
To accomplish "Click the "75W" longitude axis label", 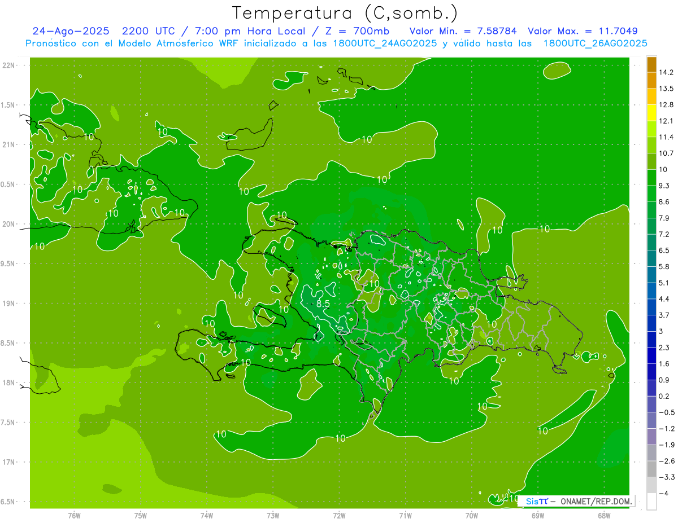I will 141,516.
